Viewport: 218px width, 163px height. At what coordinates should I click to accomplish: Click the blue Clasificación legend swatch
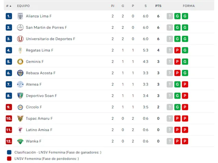[x=9, y=152]
